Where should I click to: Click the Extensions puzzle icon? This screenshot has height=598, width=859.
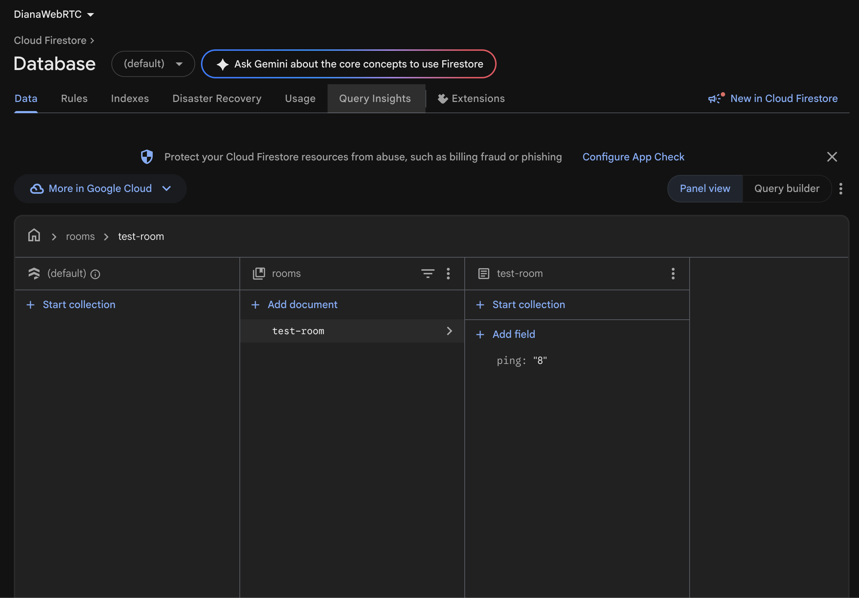coord(443,98)
